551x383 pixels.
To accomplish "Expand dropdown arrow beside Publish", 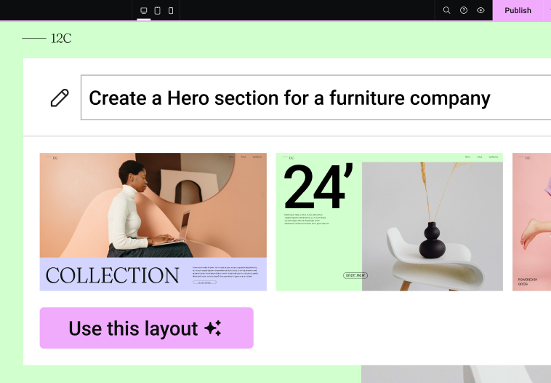I will (548, 10).
